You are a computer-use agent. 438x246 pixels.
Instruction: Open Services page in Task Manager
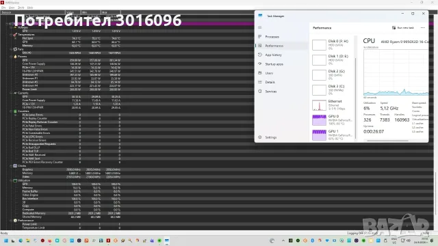point(282,92)
